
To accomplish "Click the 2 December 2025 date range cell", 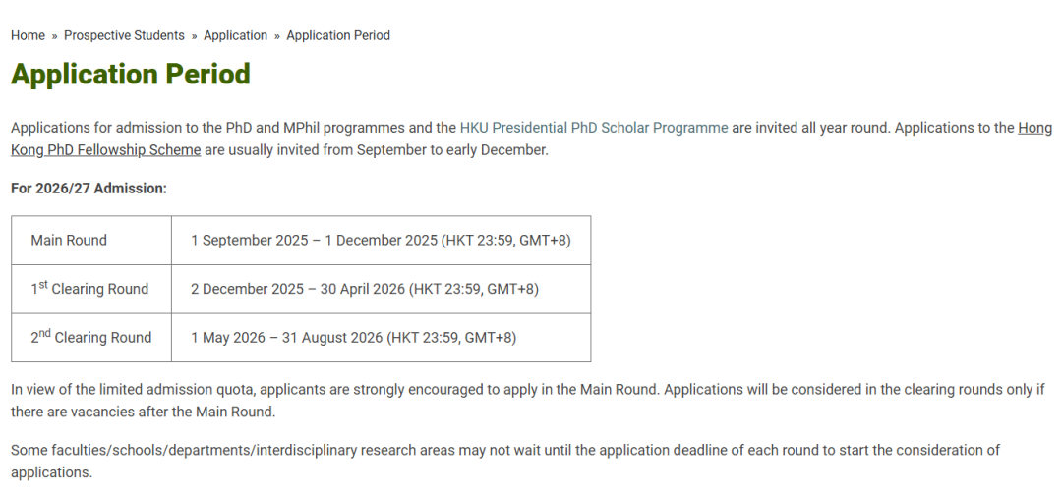I will tap(382, 289).
